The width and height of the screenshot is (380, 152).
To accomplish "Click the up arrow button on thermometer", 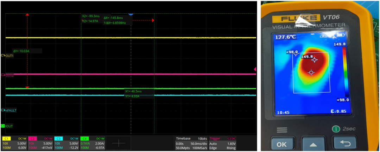I will coord(313,145).
